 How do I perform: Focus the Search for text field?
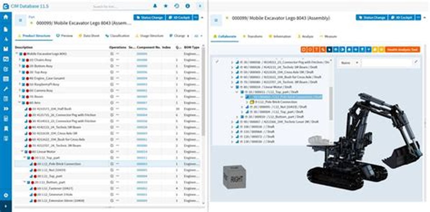(121, 6)
